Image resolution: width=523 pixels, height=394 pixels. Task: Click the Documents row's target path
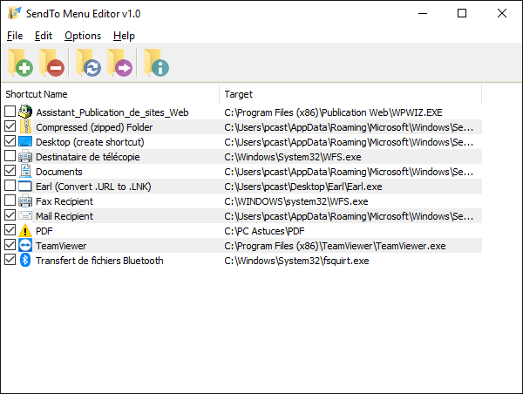(349, 172)
